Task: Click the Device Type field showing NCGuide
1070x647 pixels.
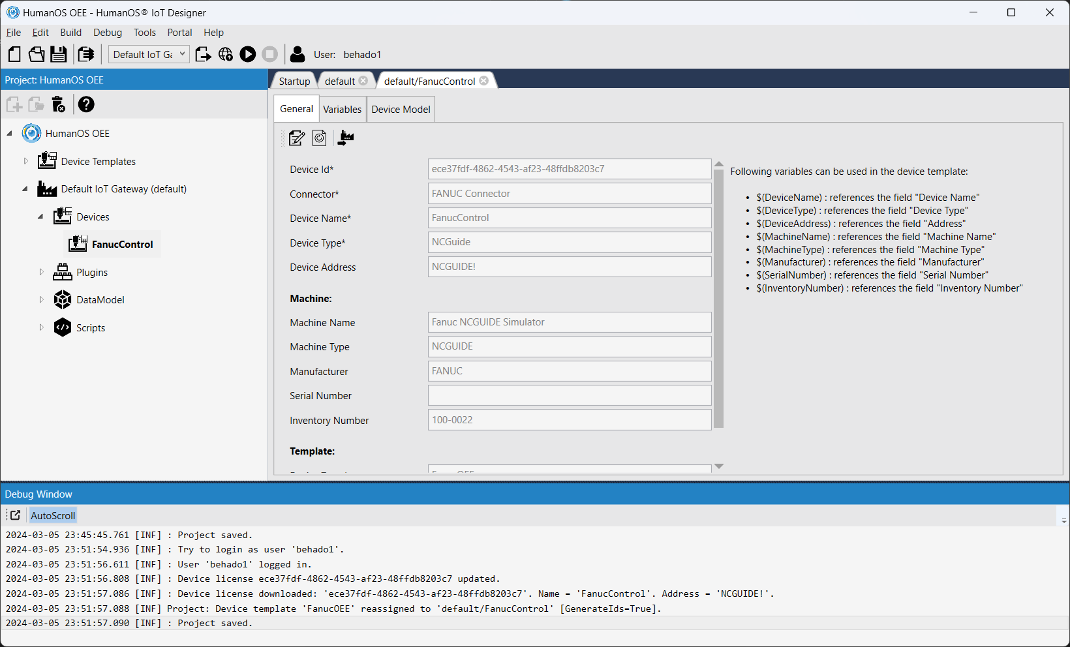Action: click(570, 242)
